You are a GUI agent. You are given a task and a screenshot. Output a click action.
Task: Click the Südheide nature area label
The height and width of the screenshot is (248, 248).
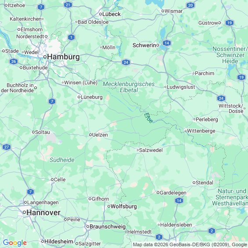click(x=62, y=160)
